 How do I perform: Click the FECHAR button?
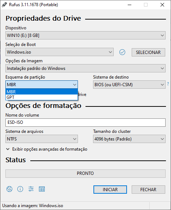(148, 189)
